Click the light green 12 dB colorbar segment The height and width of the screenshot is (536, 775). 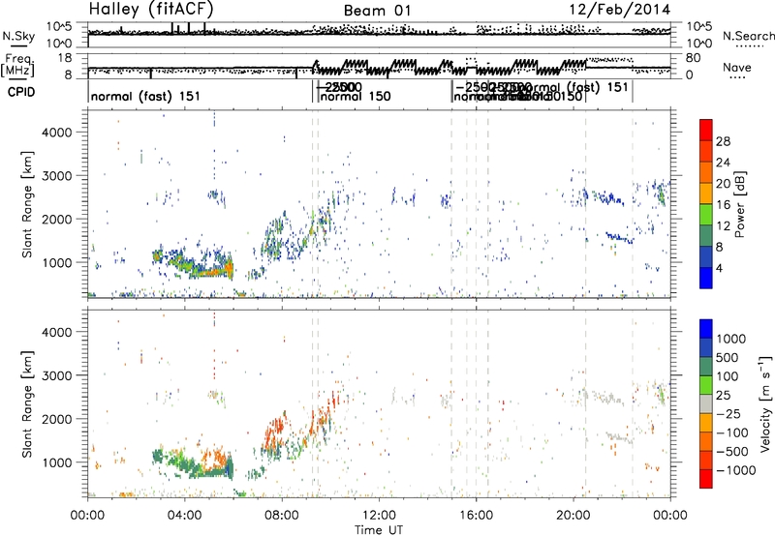point(706,214)
